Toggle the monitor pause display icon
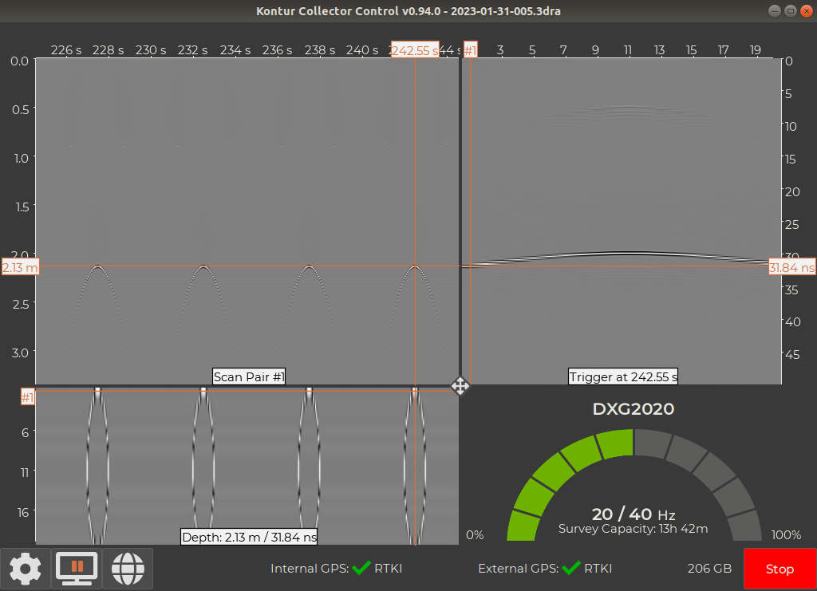The height and width of the screenshot is (591, 817). (77, 569)
